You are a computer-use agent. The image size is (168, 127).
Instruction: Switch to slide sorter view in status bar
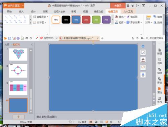tap(96, 122)
